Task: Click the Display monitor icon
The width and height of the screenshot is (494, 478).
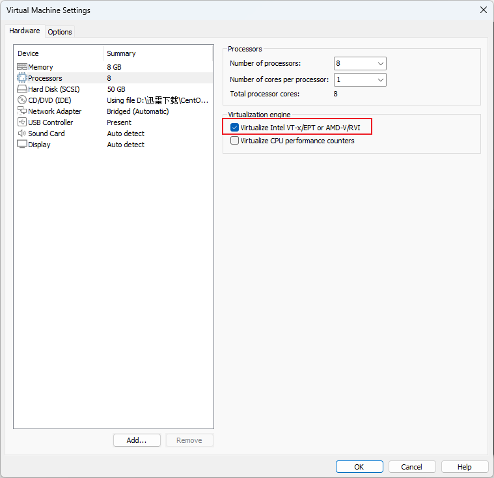Action: click(x=22, y=144)
